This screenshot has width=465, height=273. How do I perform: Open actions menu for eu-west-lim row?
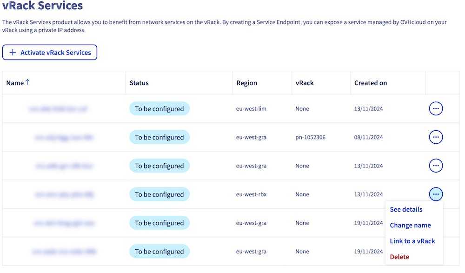coord(435,109)
